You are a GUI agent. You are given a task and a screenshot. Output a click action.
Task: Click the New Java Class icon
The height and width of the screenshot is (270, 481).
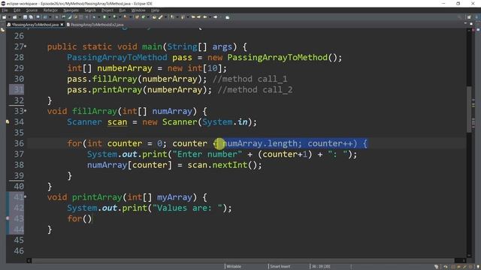(144, 17)
